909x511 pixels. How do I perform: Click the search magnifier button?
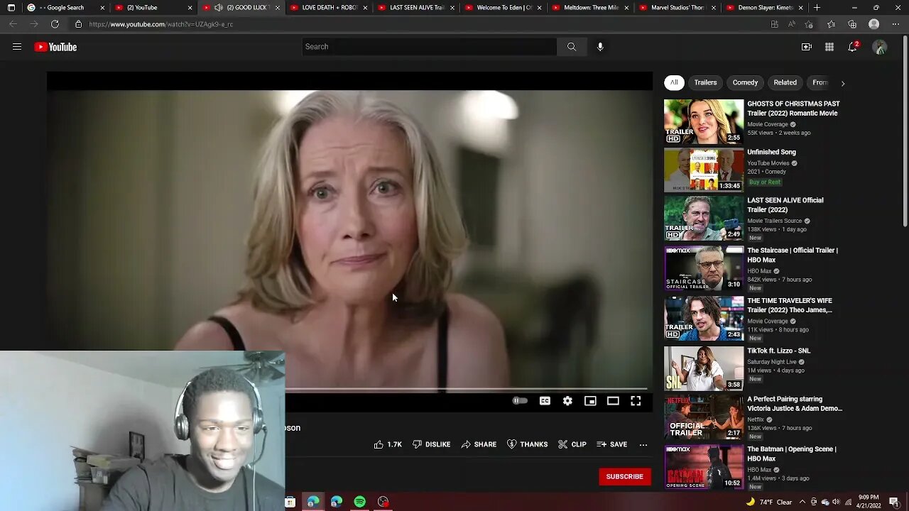(x=572, y=47)
